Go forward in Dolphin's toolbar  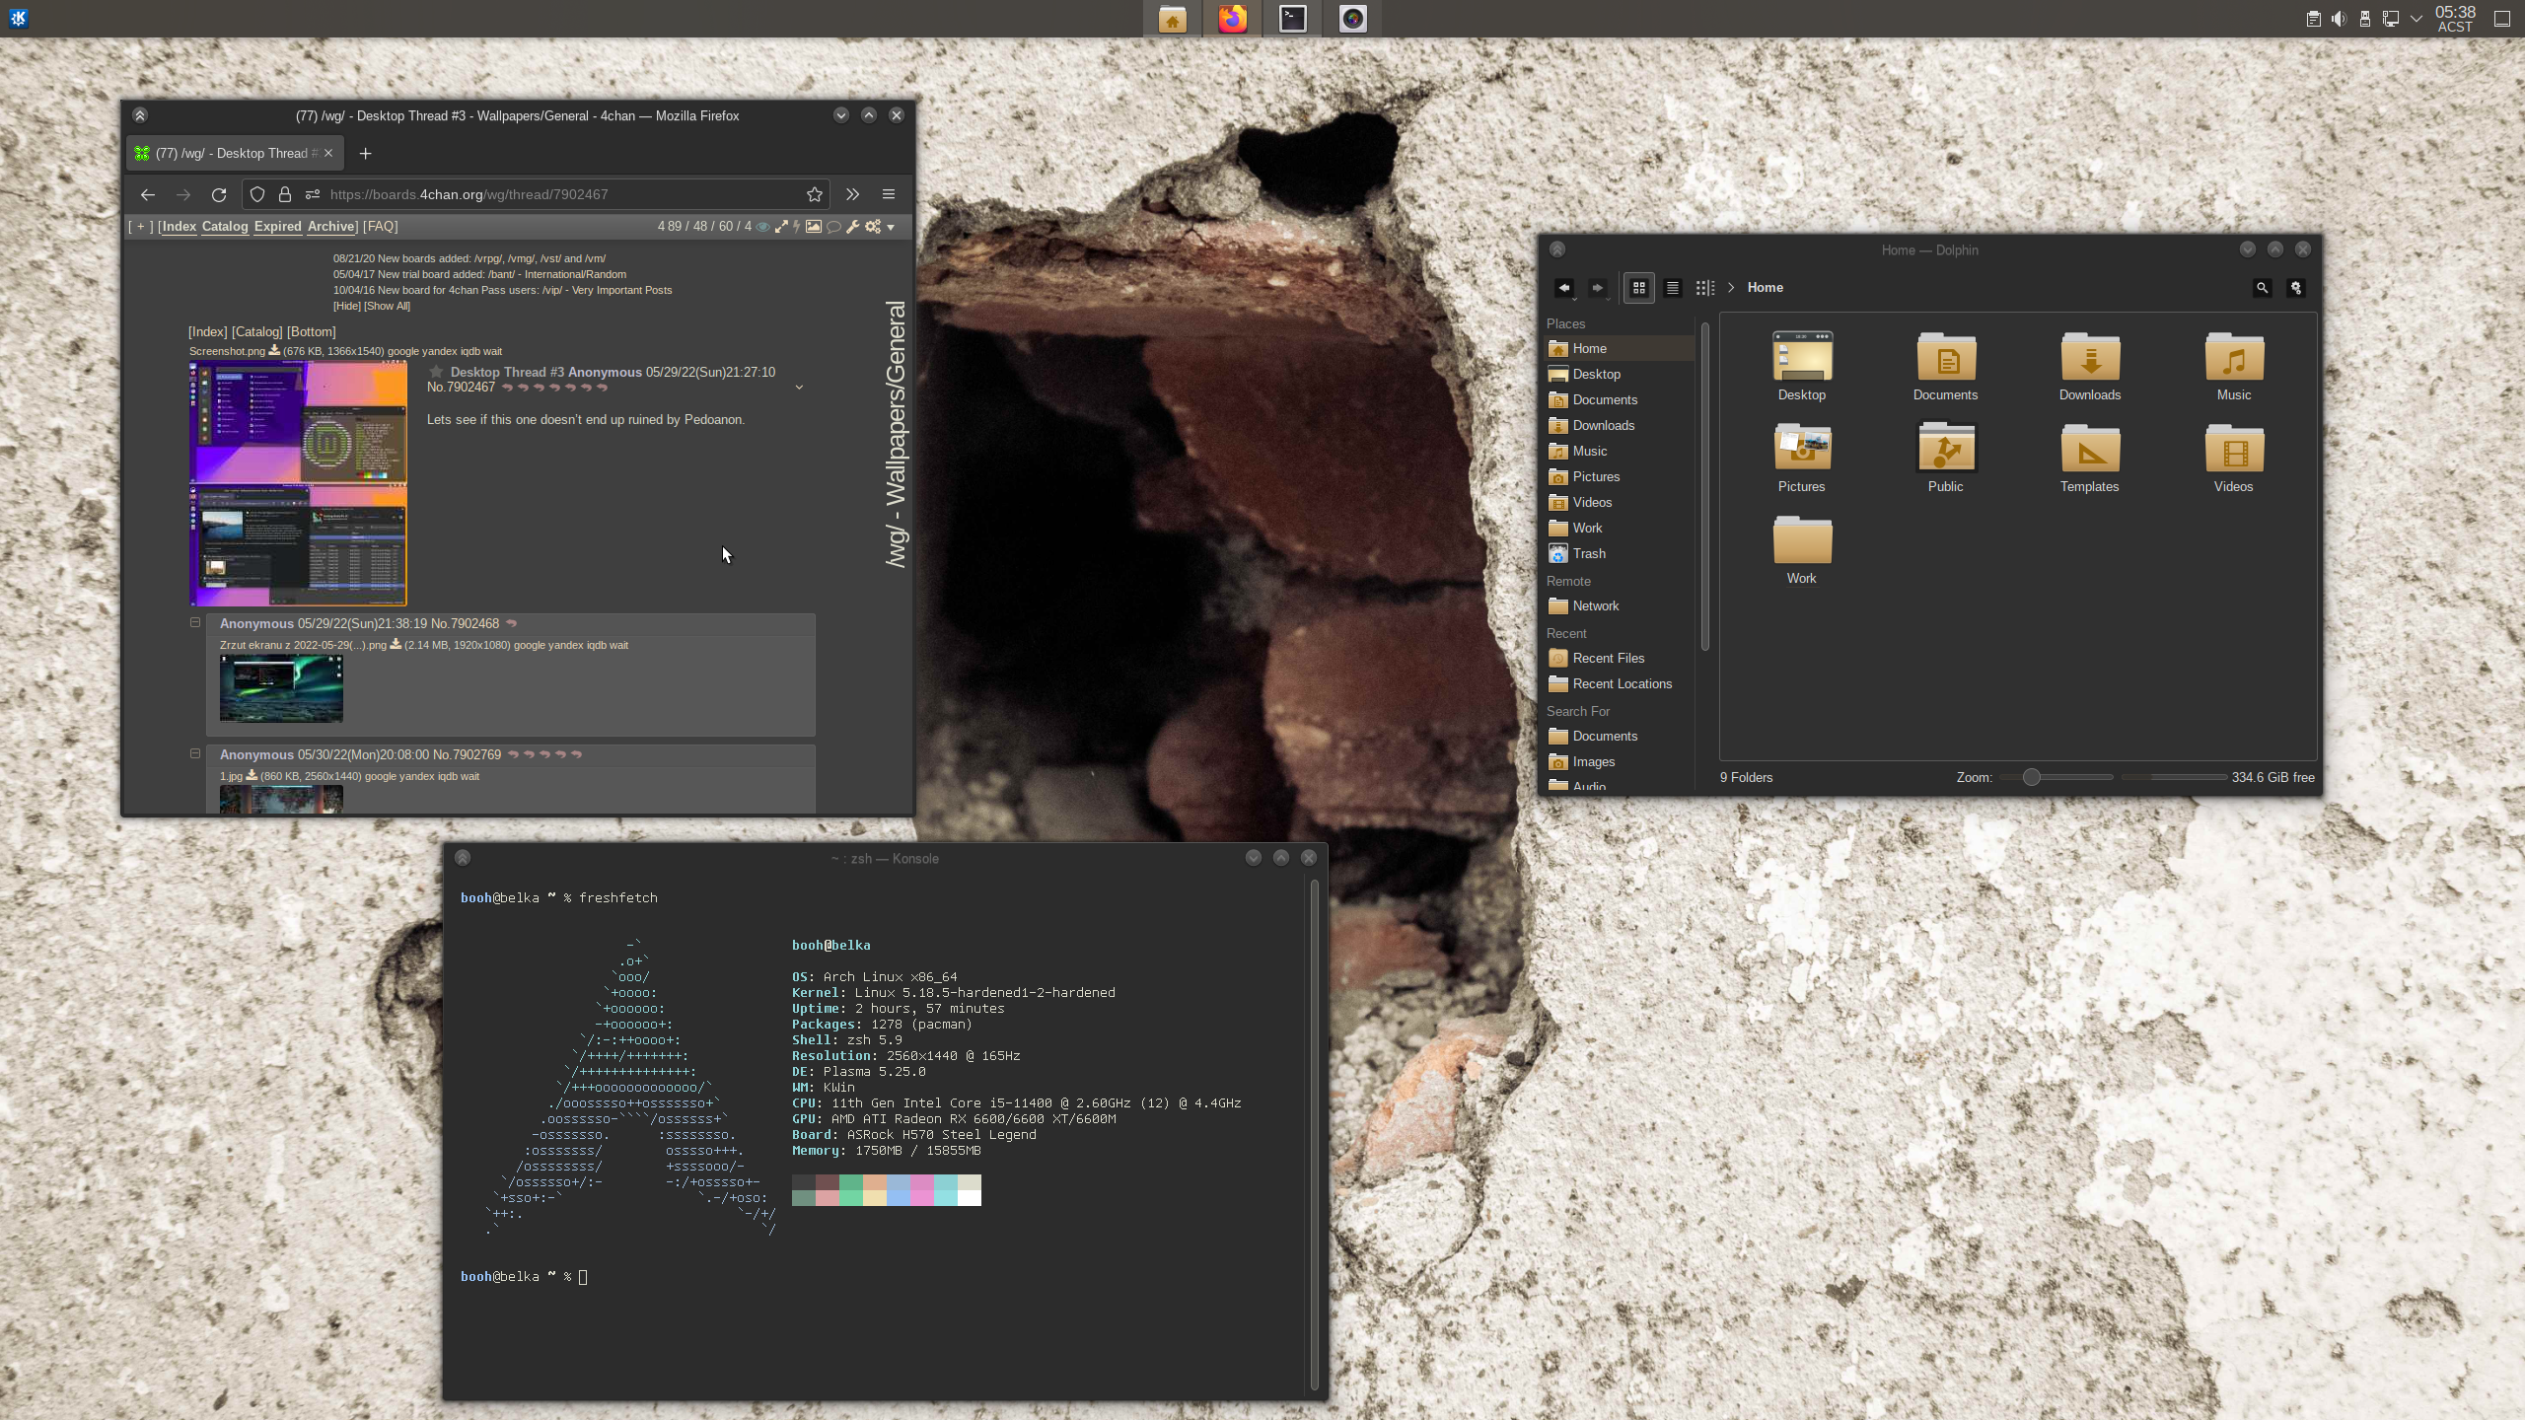[x=1597, y=288]
